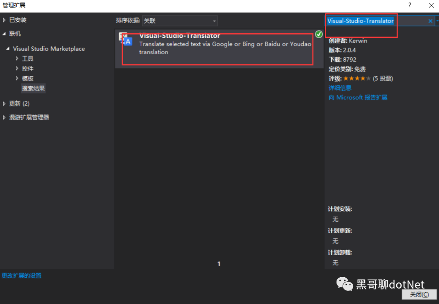439x304 pixels.
Task: Click page number 1
Action: coord(219,263)
